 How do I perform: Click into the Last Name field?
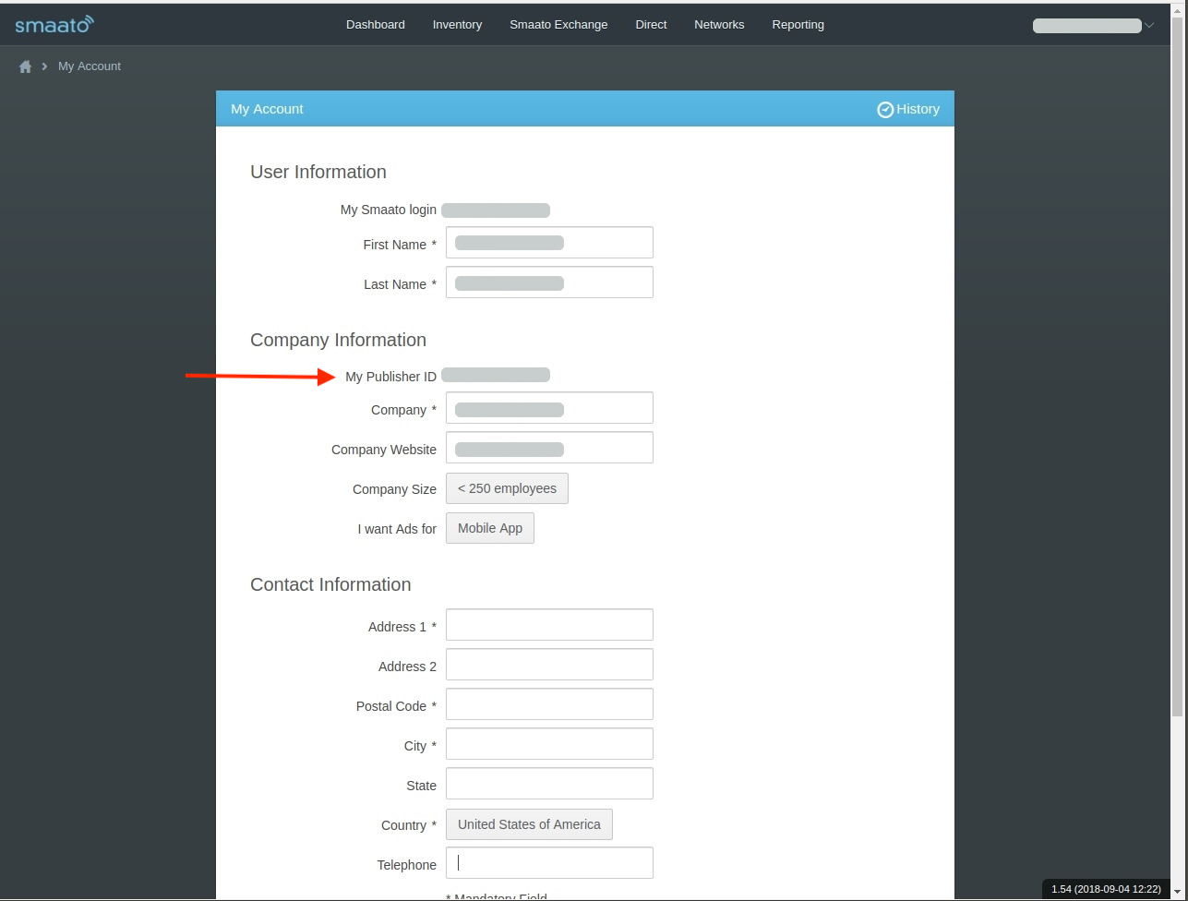tap(549, 282)
